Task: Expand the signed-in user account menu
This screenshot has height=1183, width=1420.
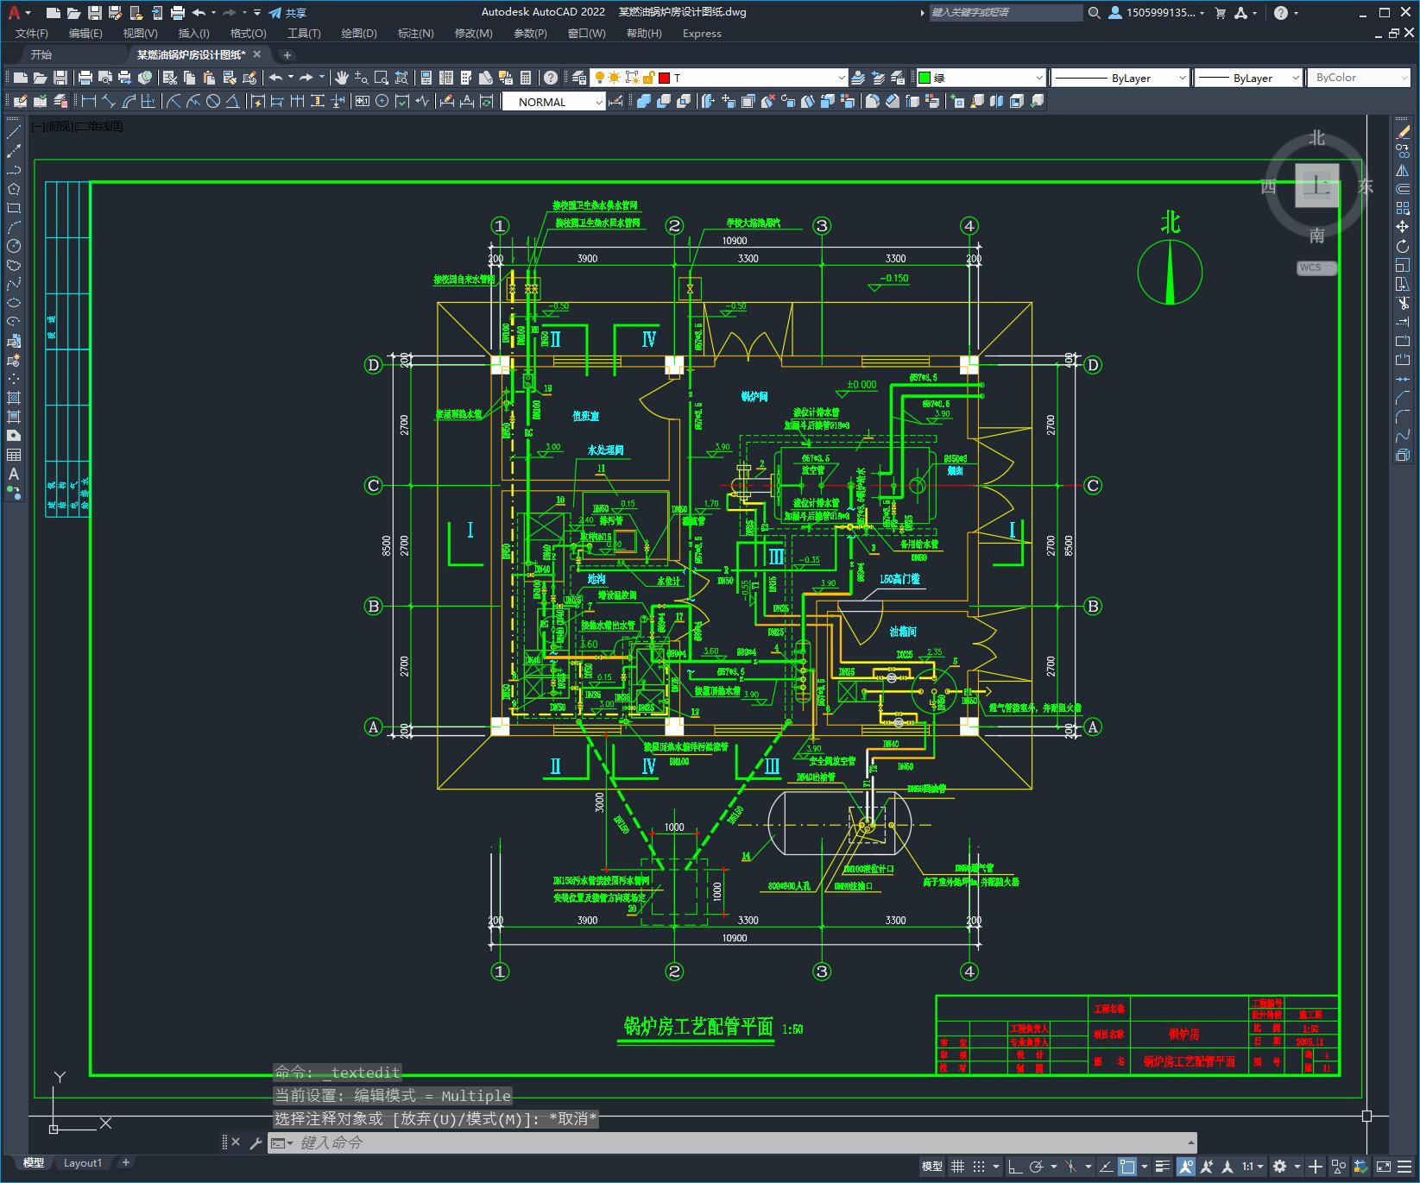Action: (1157, 13)
